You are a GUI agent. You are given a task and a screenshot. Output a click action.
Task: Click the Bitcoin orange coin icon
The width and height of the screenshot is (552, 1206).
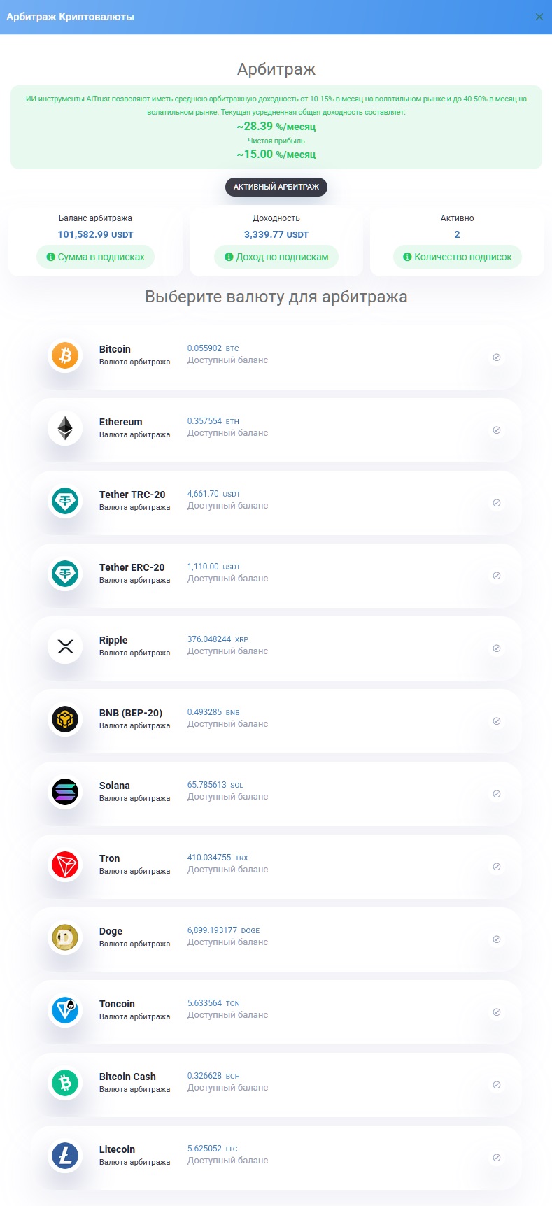[65, 355]
